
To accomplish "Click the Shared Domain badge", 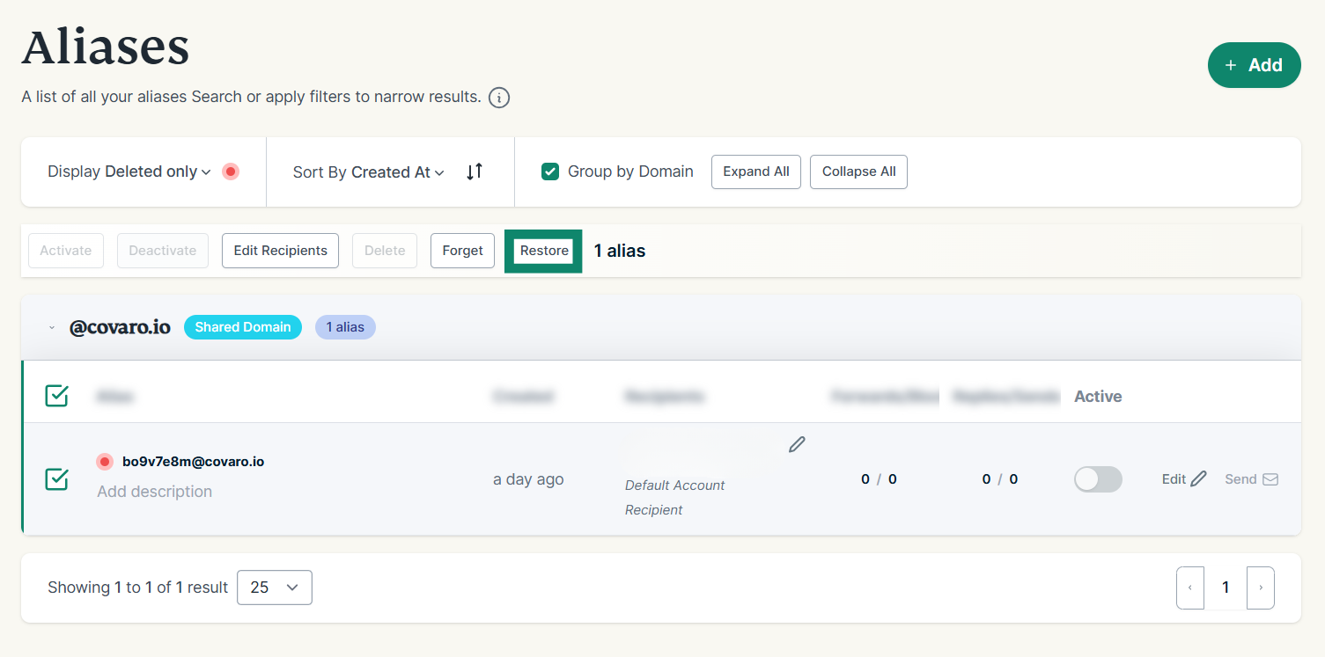I will point(243,327).
